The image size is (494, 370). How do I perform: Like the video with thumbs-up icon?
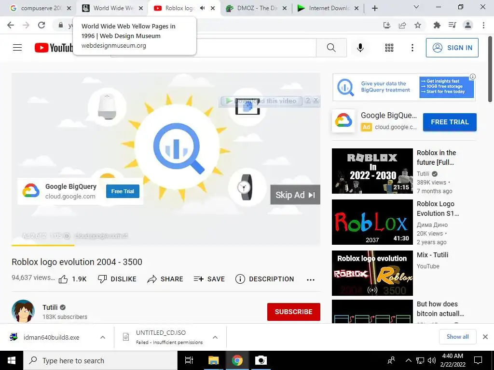coord(63,279)
